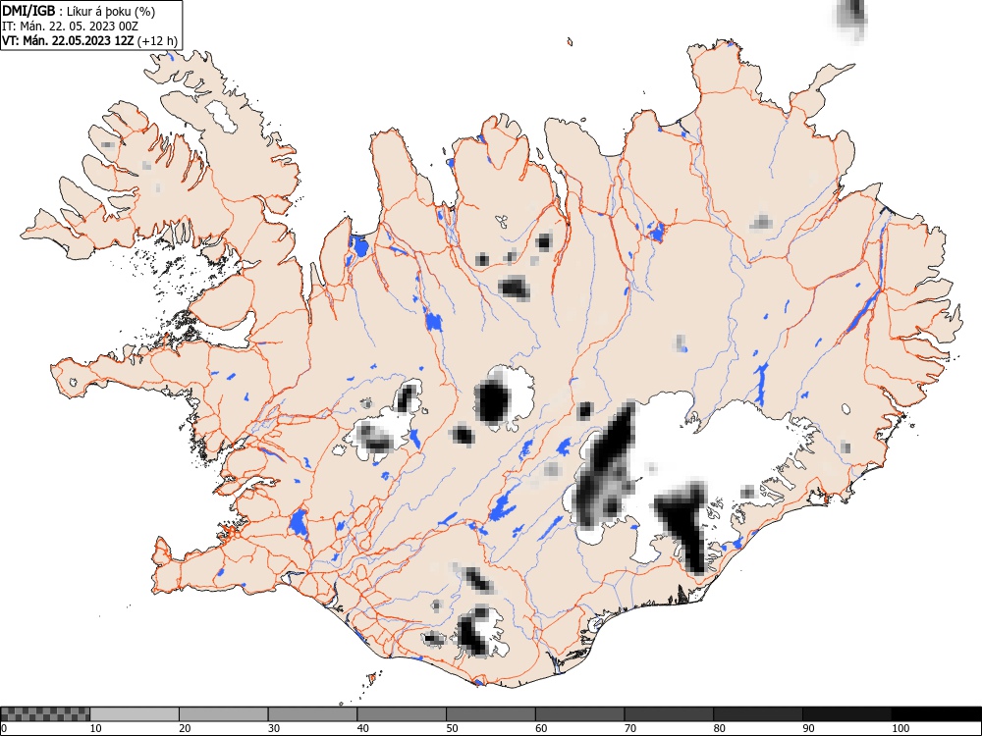The image size is (982, 736).
Task: Click the legend label '80'
Action: (x=719, y=728)
